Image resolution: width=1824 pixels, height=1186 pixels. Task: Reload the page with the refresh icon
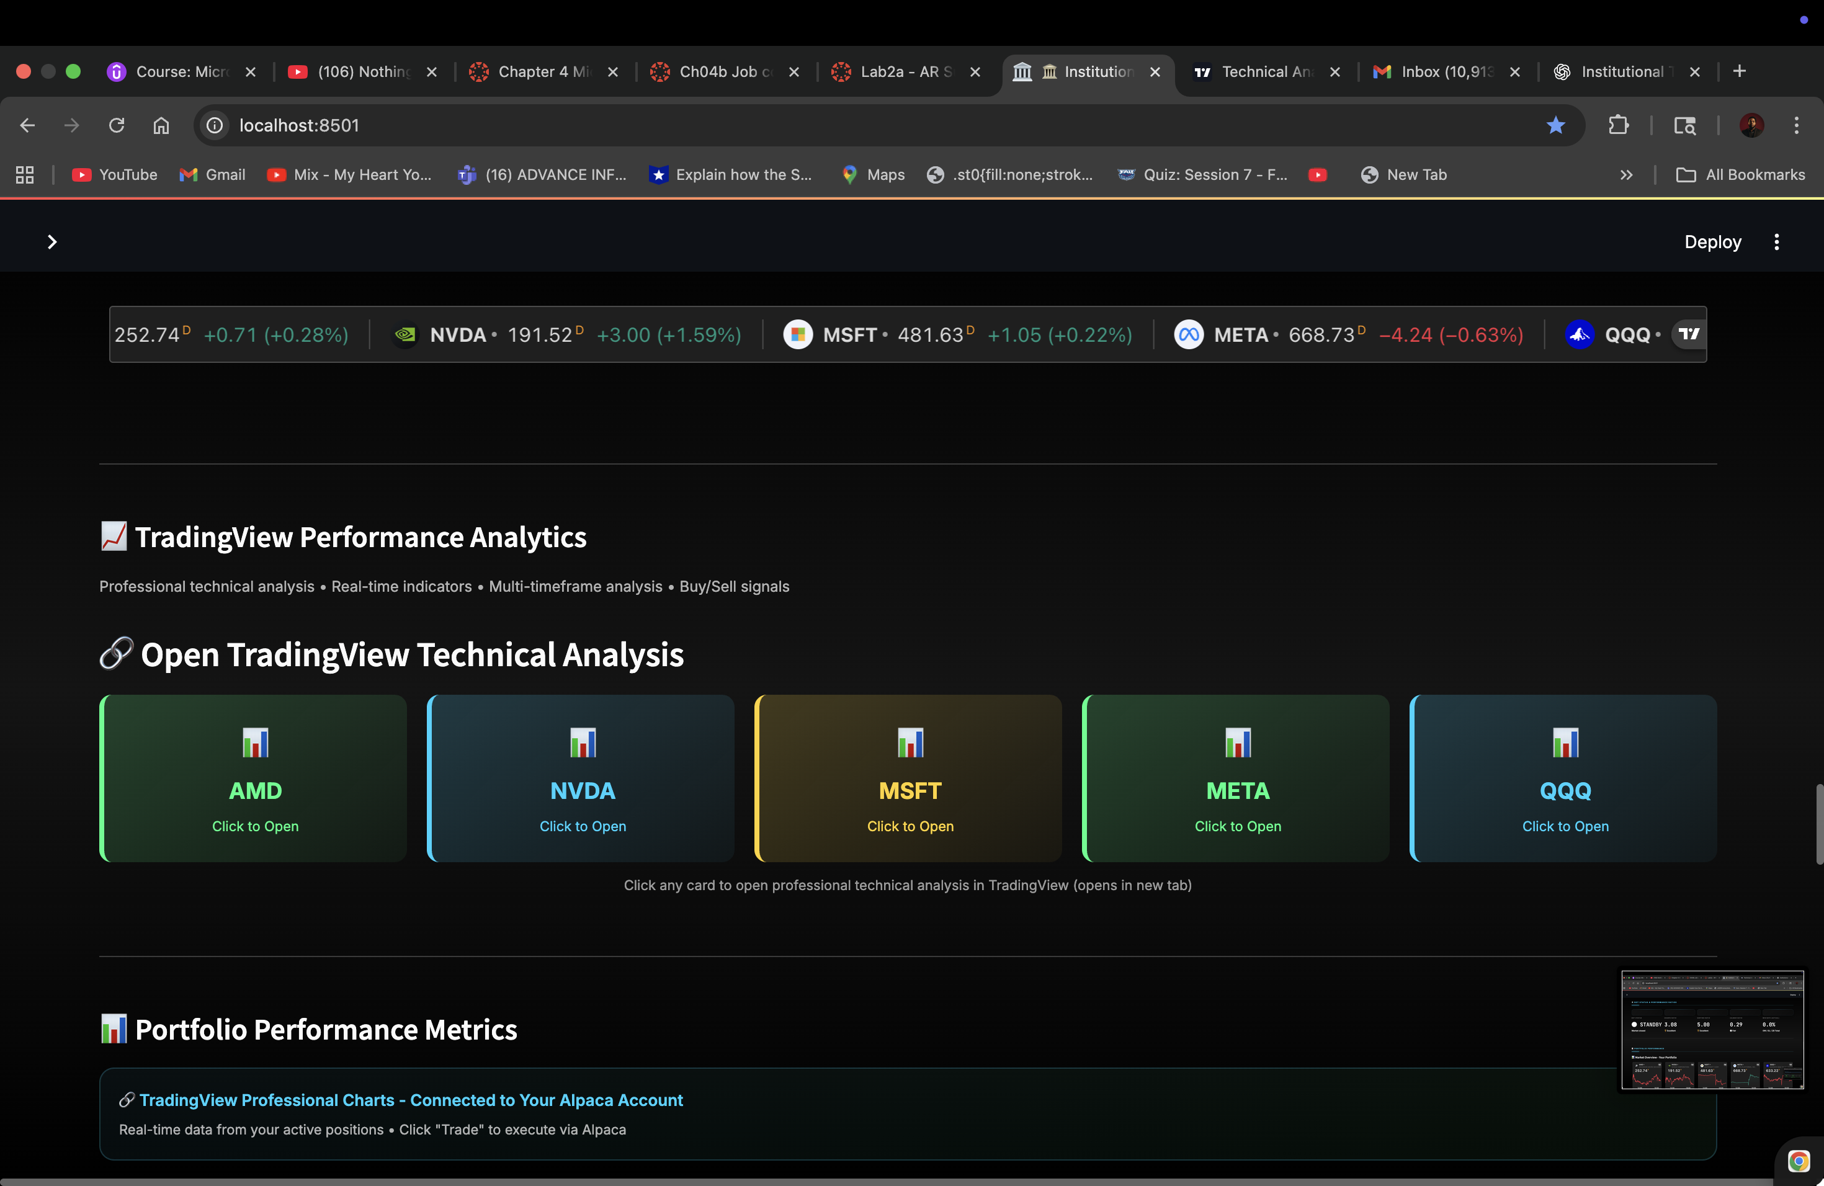tap(117, 125)
